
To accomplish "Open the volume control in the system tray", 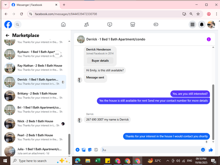I will click(x=178, y=161).
